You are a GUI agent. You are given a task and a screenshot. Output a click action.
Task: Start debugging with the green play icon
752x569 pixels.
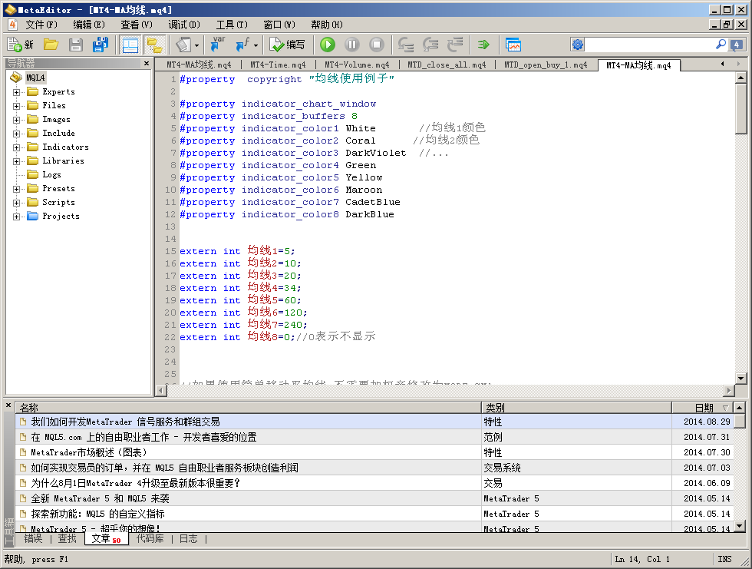pos(328,45)
